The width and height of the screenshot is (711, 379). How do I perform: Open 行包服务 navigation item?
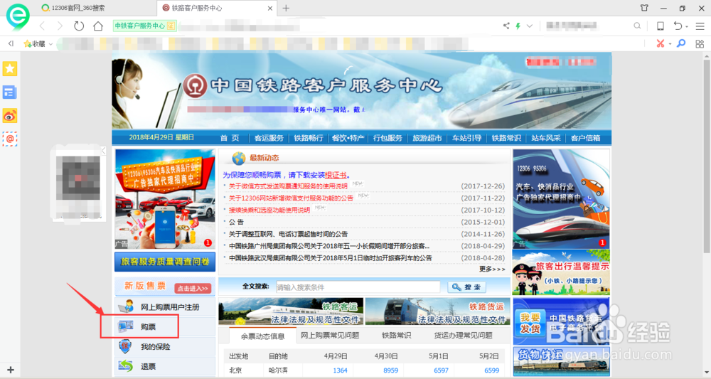point(387,138)
